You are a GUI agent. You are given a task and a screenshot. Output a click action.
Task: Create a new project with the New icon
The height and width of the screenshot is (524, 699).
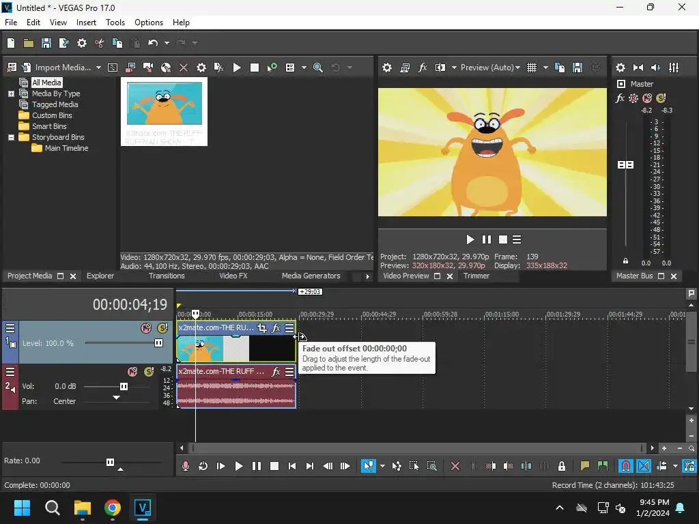click(11, 43)
